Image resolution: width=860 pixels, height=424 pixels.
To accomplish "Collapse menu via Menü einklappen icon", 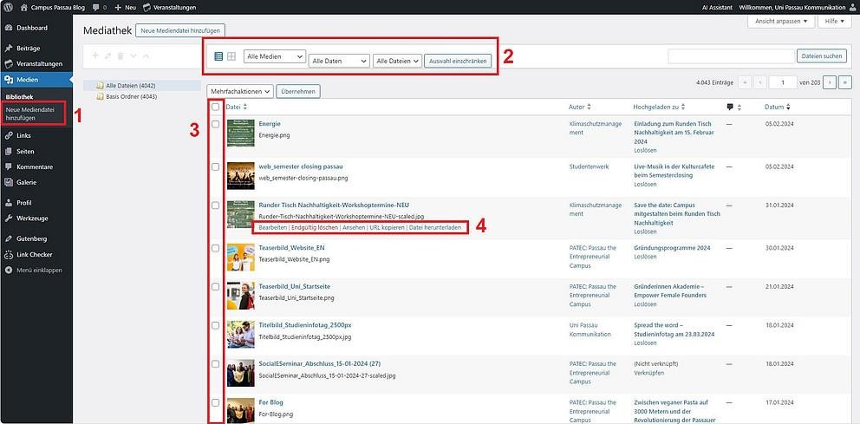I will click(8, 270).
